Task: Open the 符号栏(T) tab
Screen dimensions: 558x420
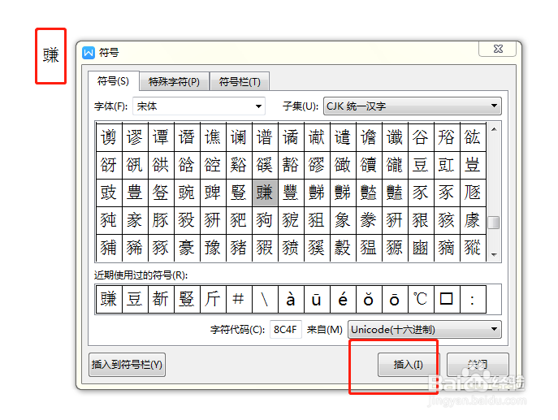Action: click(x=240, y=82)
